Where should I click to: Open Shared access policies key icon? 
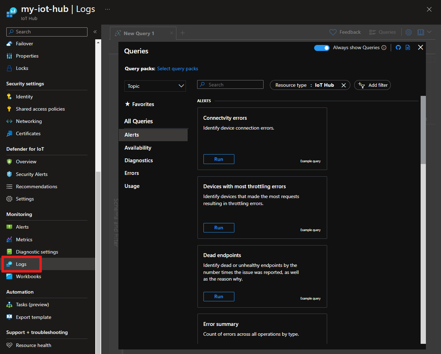(x=9, y=109)
